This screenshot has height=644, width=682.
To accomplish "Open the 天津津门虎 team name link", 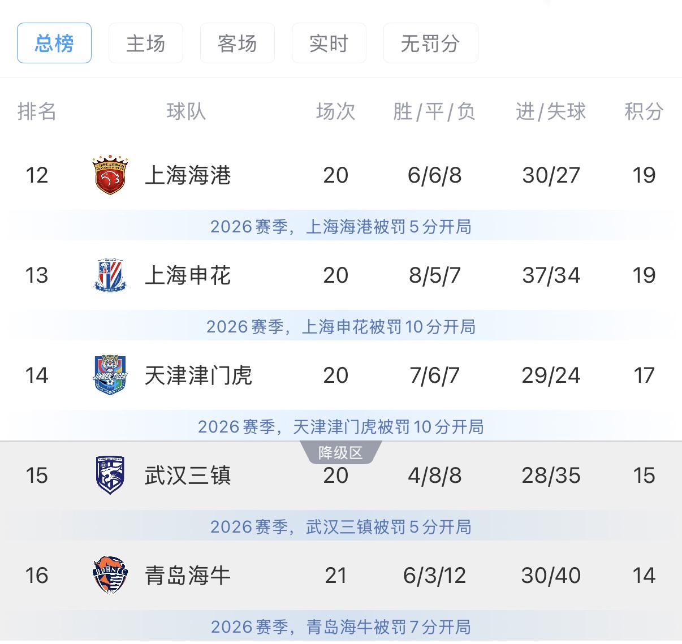I will pos(198,375).
